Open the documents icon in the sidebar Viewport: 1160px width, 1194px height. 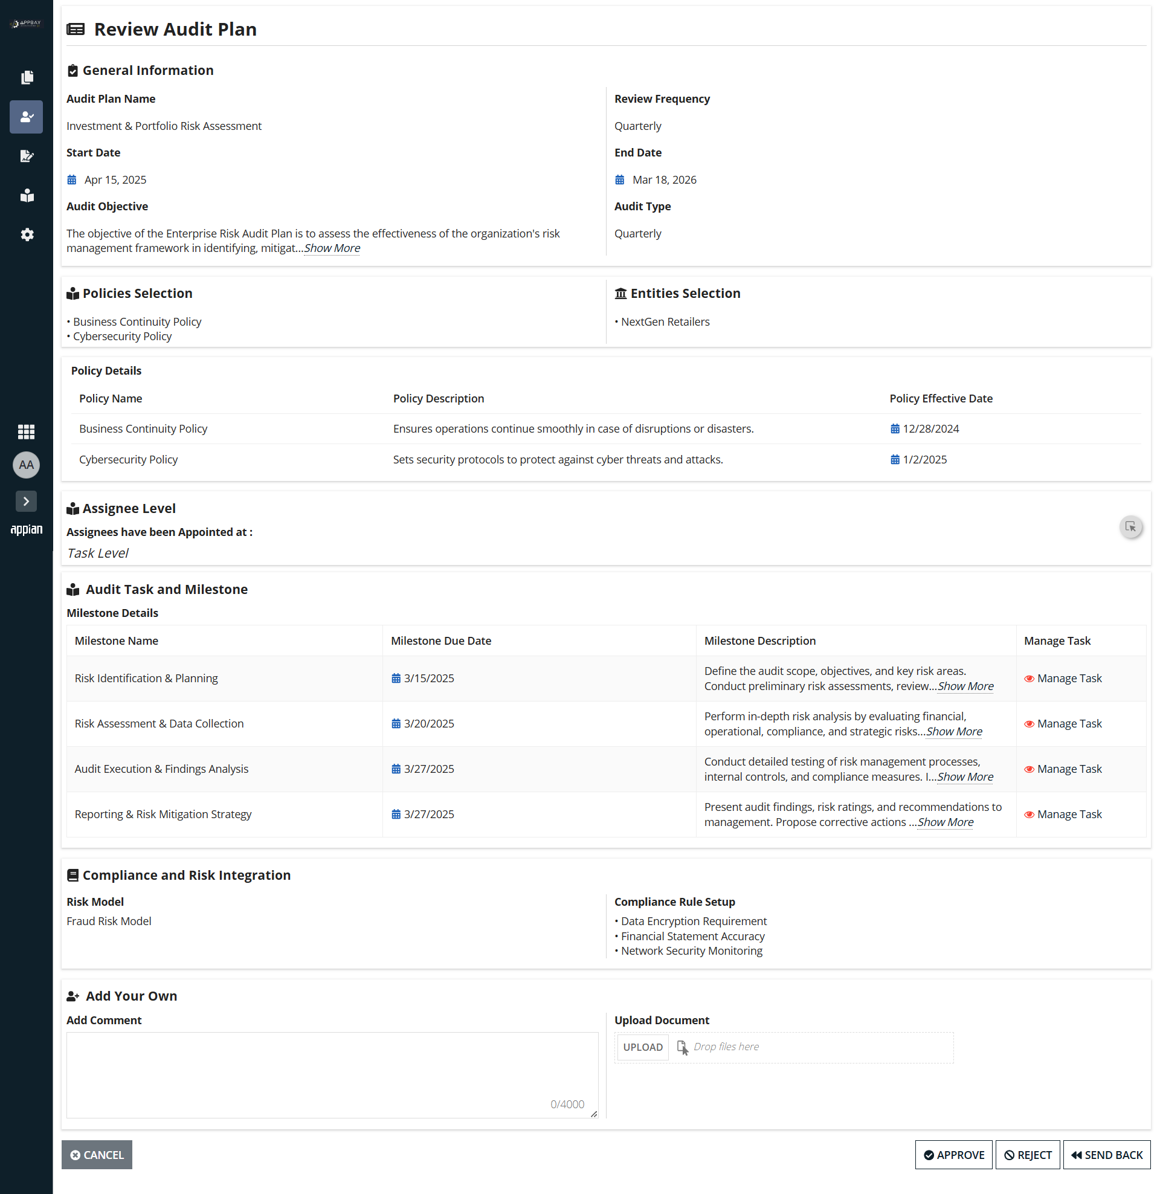coord(27,77)
